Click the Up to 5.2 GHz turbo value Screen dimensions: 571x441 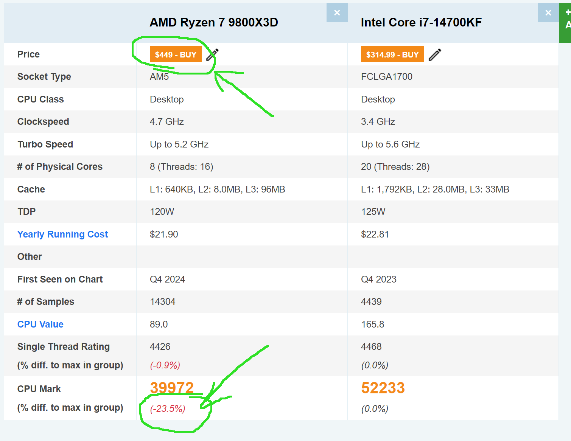pos(179,144)
